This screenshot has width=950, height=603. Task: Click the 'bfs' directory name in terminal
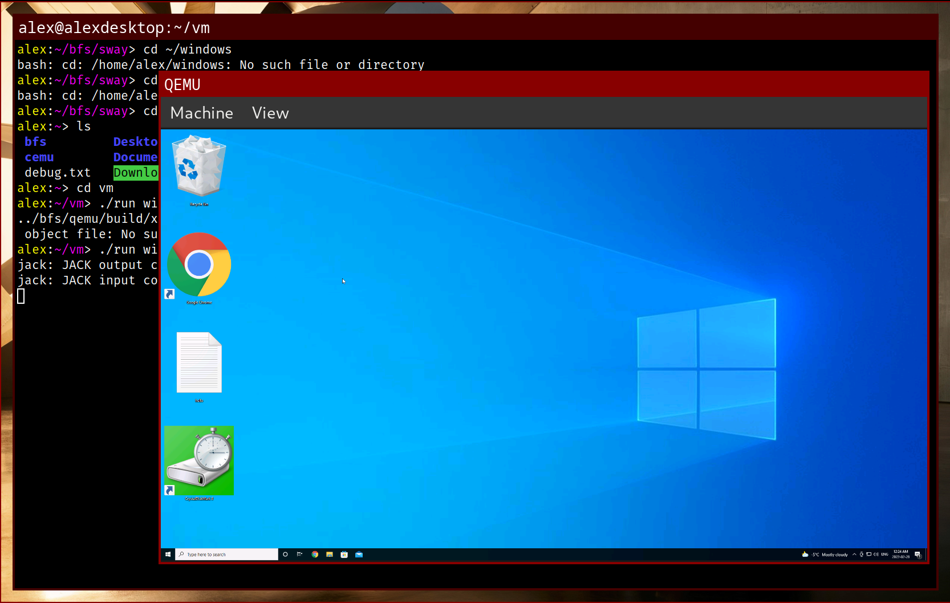tap(35, 142)
